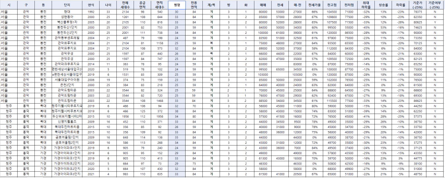
Task: Select the 연식 1992 cell
Action: (x=91, y=12)
